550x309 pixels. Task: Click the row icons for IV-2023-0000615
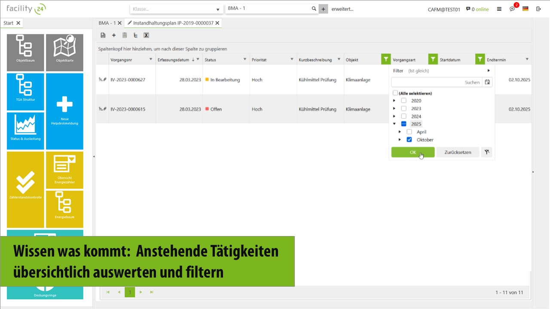(x=102, y=109)
